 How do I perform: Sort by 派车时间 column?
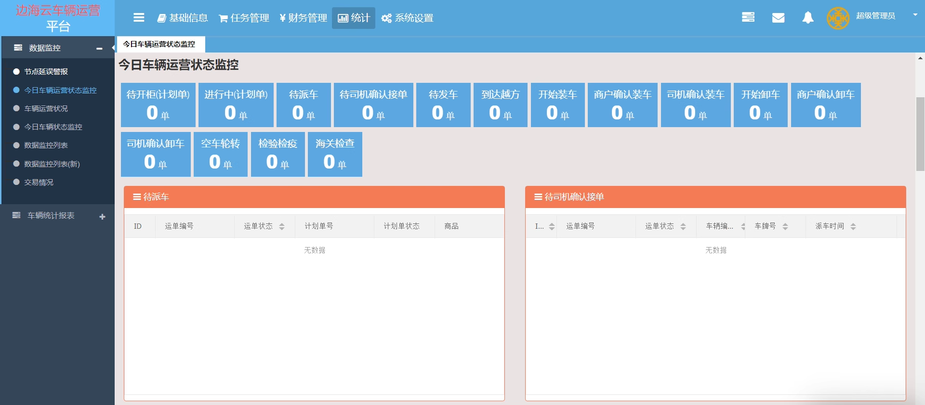point(853,226)
